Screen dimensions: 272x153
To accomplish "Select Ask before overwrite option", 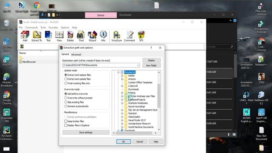I will 76,93.
